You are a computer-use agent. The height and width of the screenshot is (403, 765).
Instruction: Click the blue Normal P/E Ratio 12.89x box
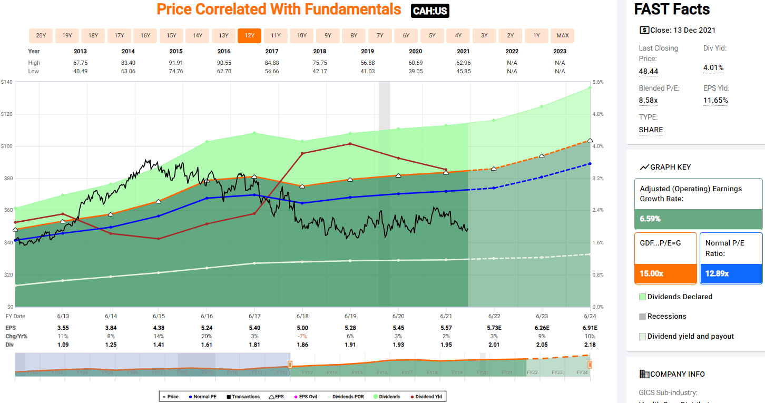click(731, 258)
